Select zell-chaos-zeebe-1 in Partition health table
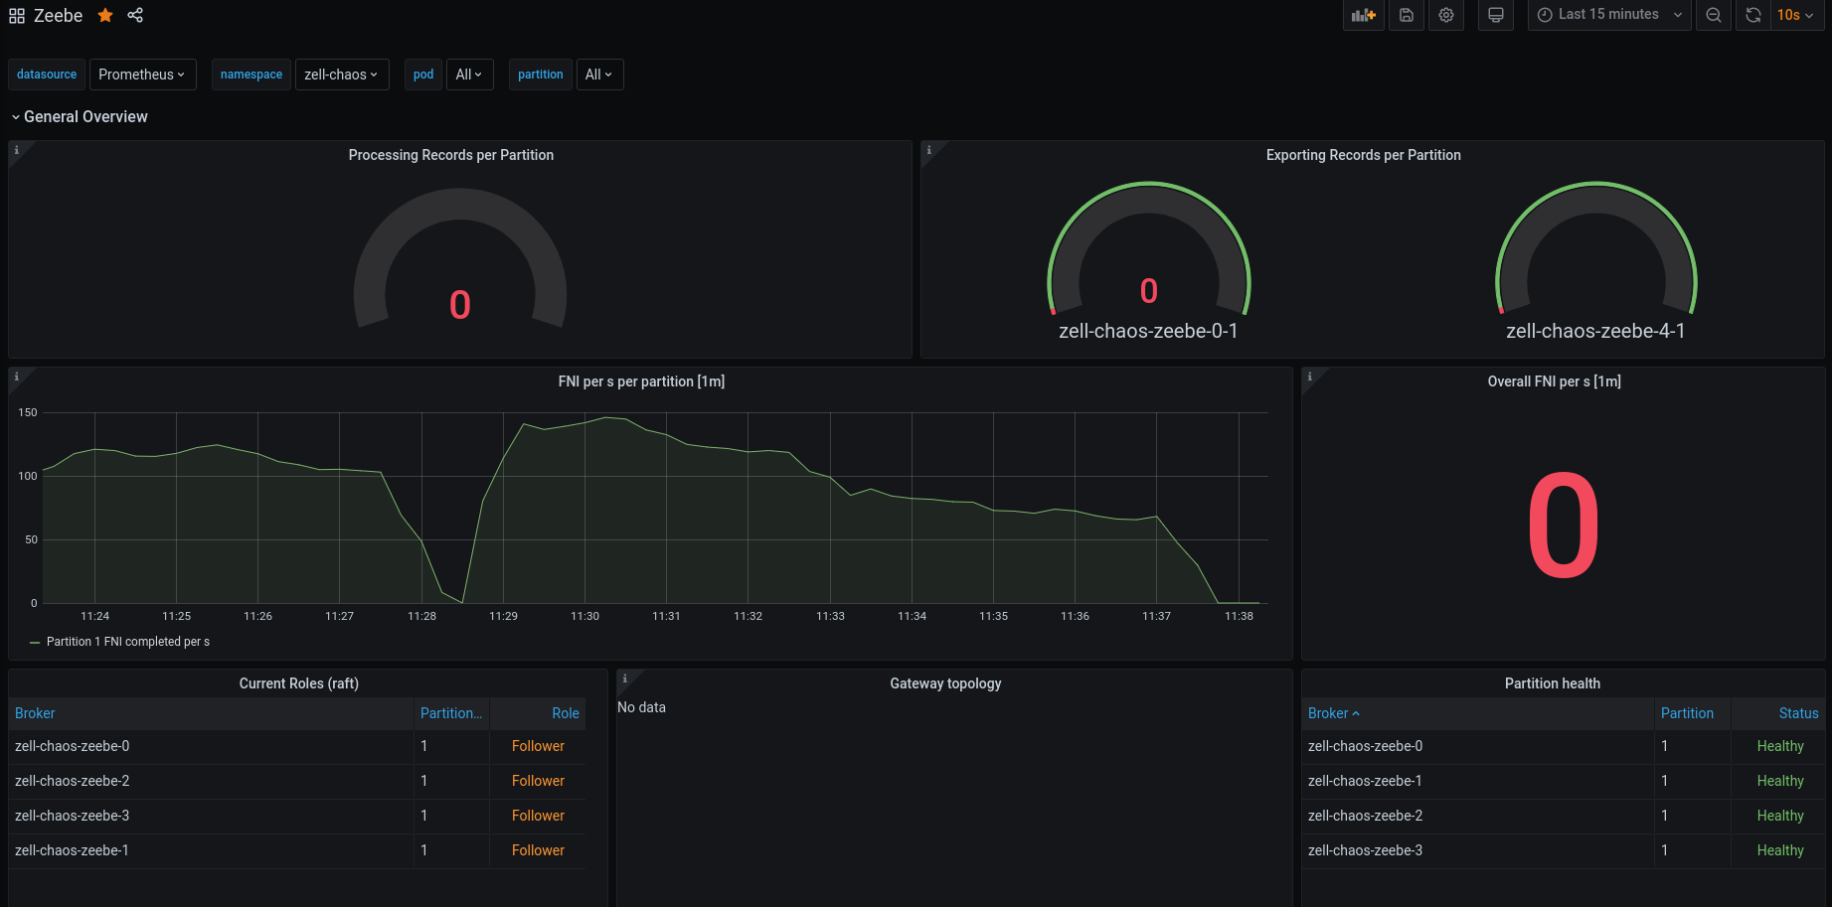This screenshot has height=907, width=1832. [x=1365, y=781]
